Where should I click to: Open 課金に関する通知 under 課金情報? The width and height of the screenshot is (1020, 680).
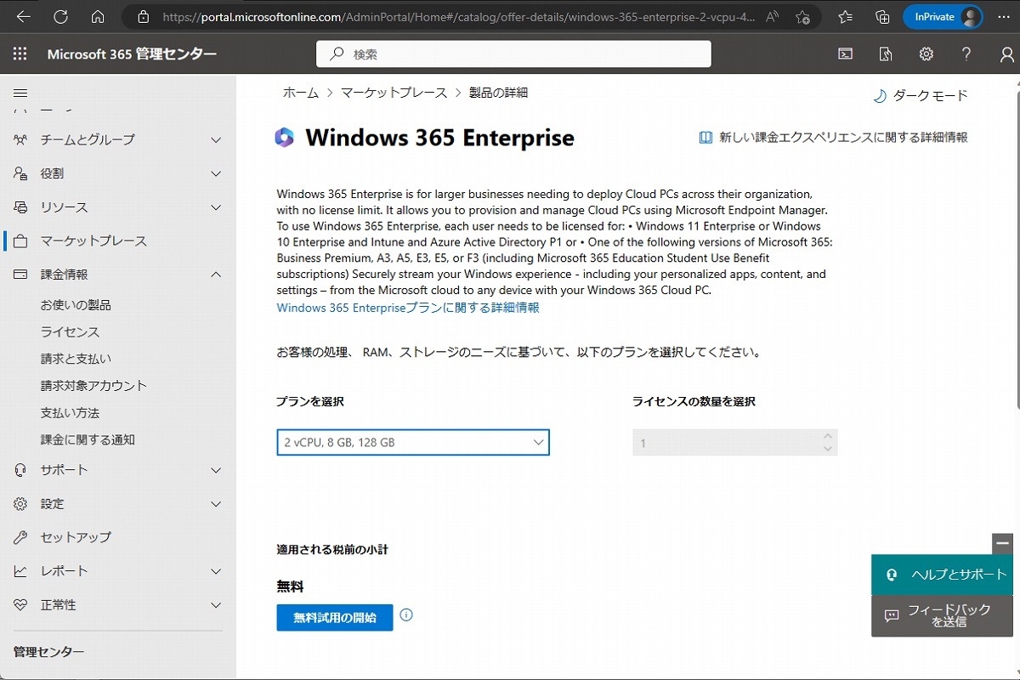[88, 439]
